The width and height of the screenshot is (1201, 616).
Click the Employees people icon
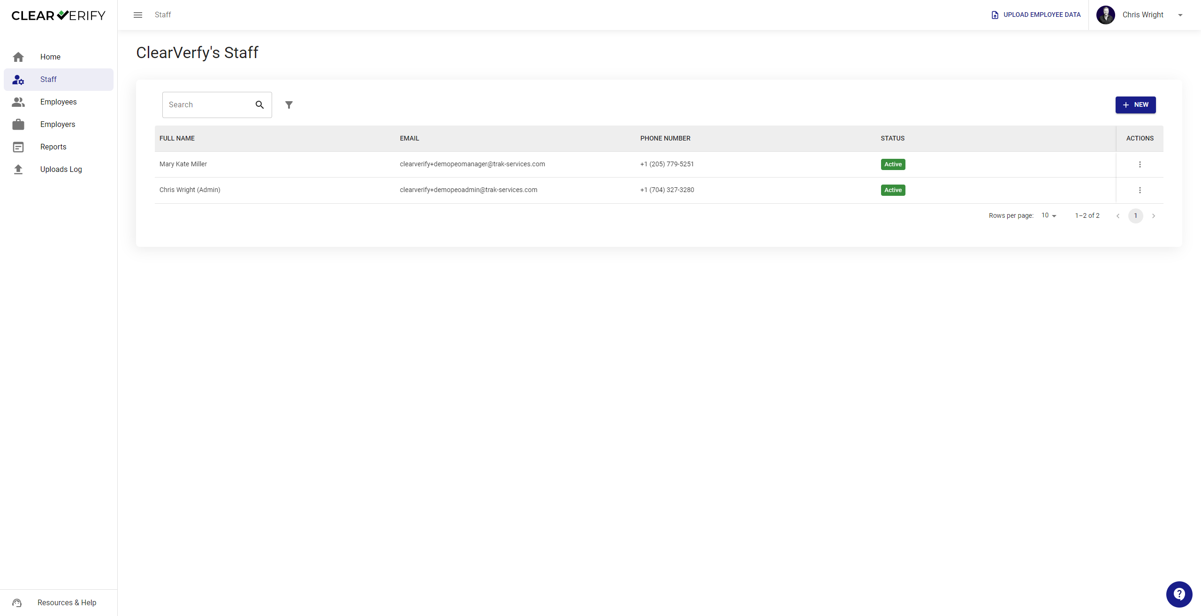point(18,102)
